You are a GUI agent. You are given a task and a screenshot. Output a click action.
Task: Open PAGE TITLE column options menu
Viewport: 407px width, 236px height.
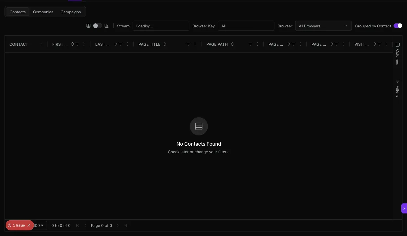coord(195,44)
